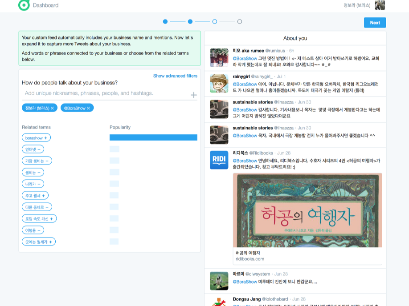Click @BoraShow mention in rainygirl's tweet

[x=245, y=84]
